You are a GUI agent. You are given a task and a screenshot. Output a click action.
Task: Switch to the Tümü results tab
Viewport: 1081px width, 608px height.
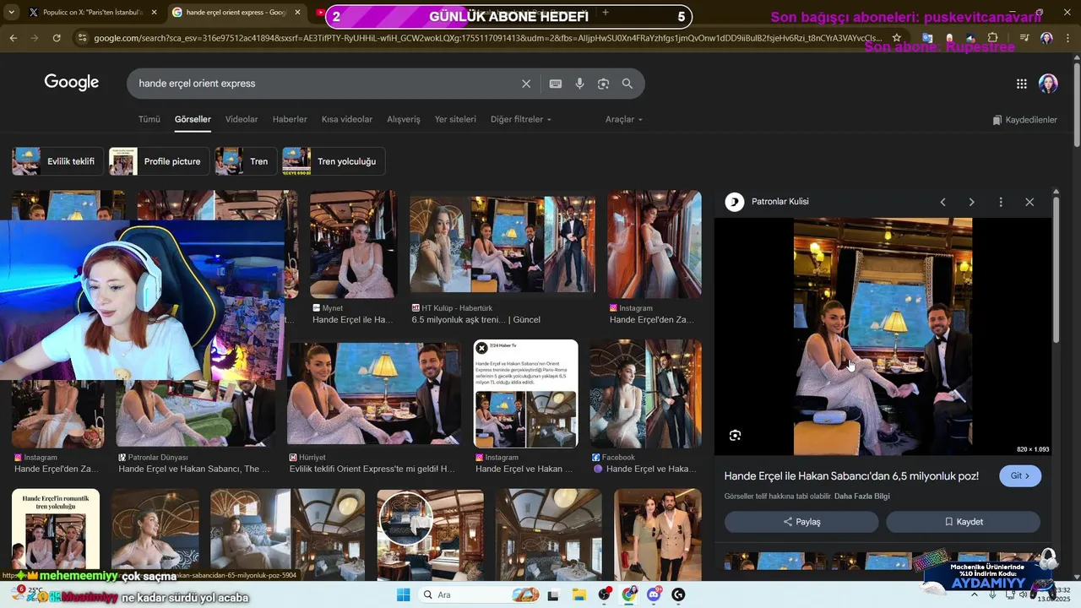149,119
